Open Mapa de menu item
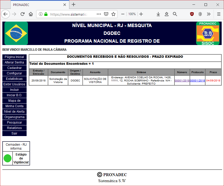Viewport: 224px width, 186px height. pos(14,101)
